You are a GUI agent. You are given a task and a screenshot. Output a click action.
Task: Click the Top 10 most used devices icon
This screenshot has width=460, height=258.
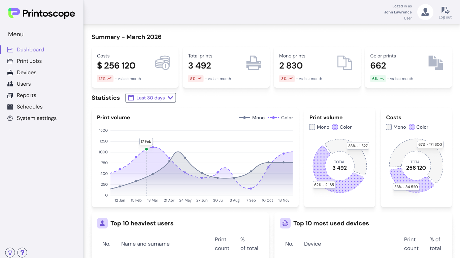tap(285, 223)
